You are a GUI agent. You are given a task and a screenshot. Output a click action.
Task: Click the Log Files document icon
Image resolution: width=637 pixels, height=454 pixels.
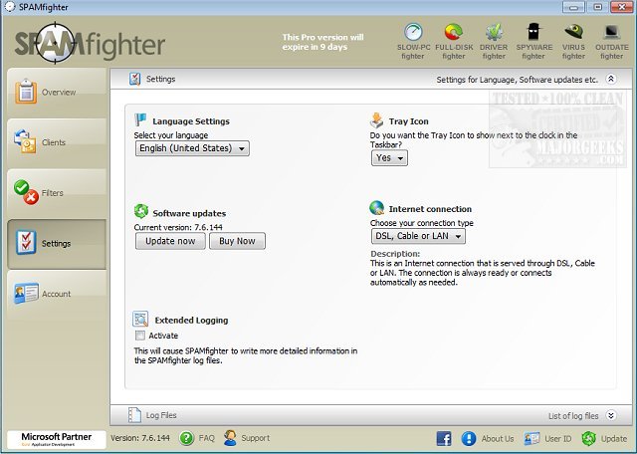pos(134,415)
